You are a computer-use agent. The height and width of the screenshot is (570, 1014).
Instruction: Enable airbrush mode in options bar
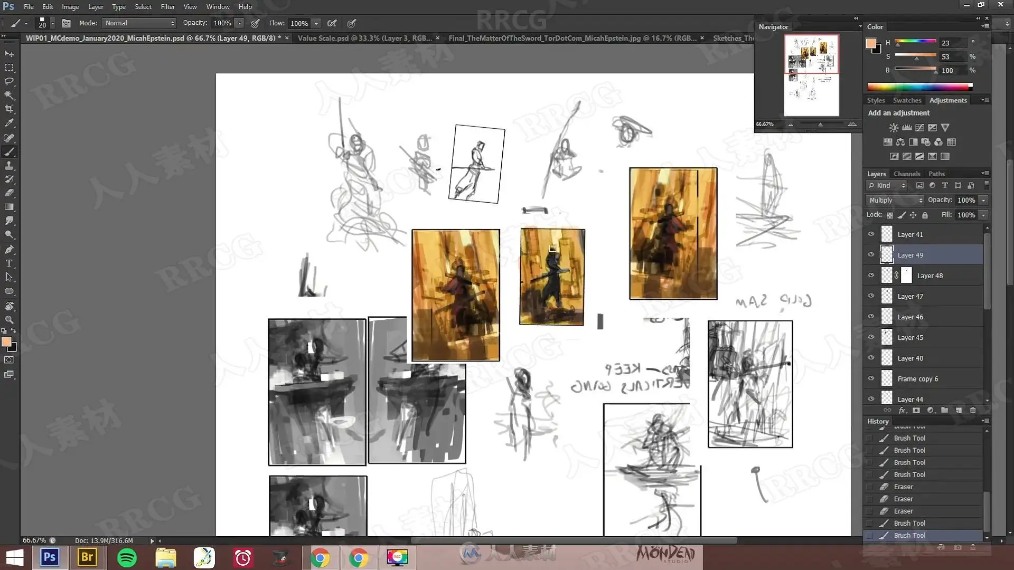pyautogui.click(x=332, y=23)
